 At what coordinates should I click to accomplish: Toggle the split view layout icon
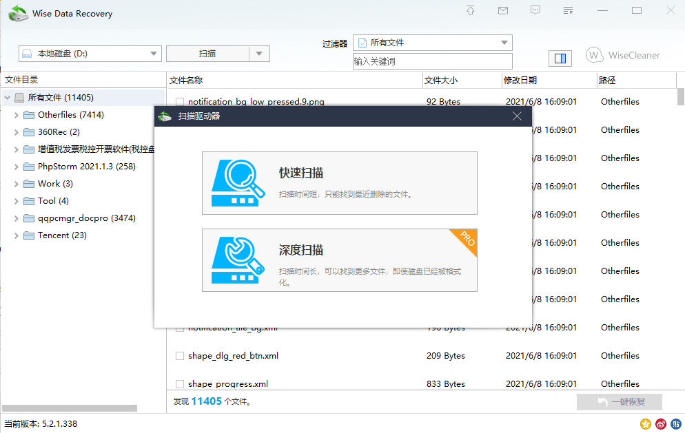[560, 59]
